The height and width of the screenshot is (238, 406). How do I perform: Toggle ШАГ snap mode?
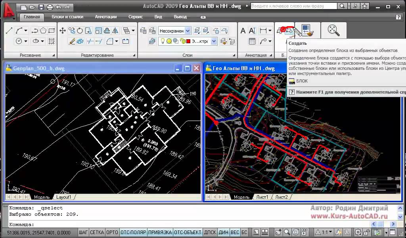(83, 232)
